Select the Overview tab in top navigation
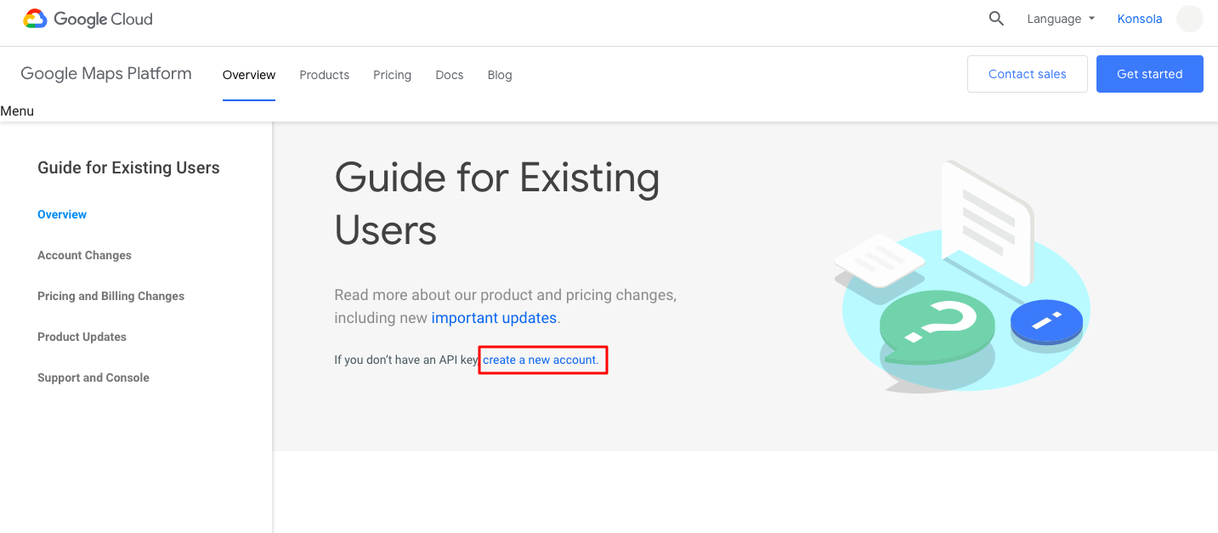The height and width of the screenshot is (533, 1218). [x=249, y=75]
